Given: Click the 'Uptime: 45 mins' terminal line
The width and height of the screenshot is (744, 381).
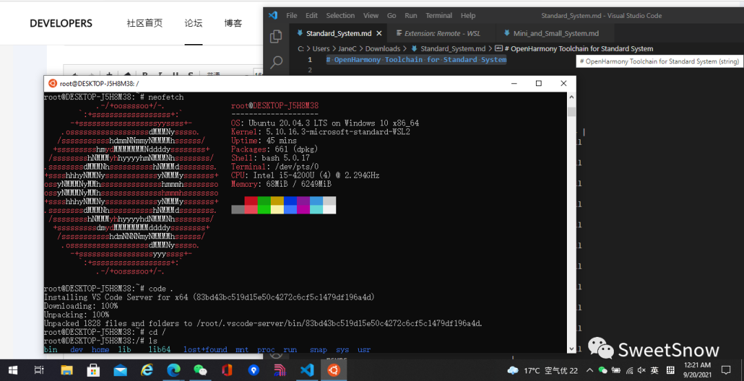Looking at the screenshot, I should coord(264,141).
